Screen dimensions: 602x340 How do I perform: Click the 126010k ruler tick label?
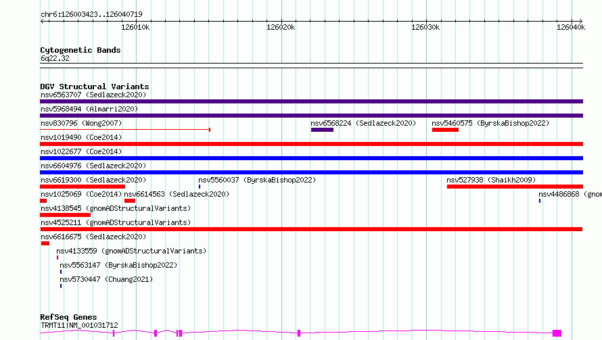pyautogui.click(x=135, y=27)
